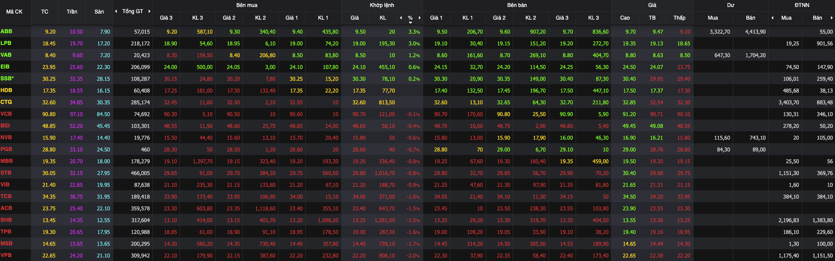Open ticker VAB row
This screenshot has width=835, height=261.
[x=6, y=55]
